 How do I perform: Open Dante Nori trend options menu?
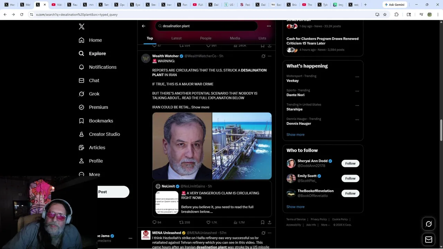(x=357, y=91)
